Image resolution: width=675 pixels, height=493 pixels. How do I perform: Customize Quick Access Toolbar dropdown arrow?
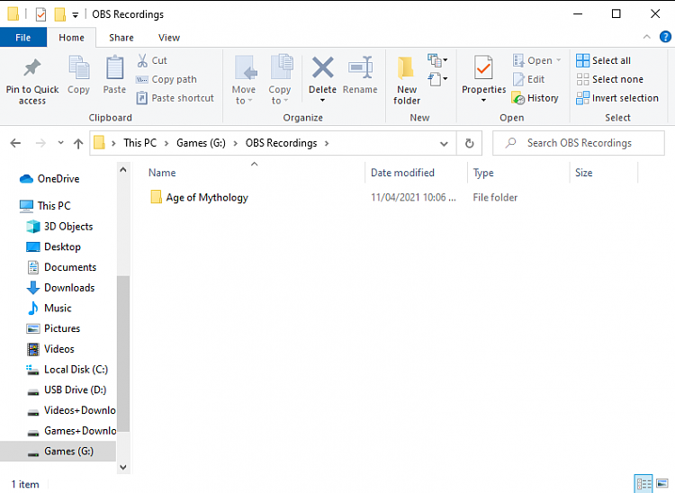pos(76,15)
